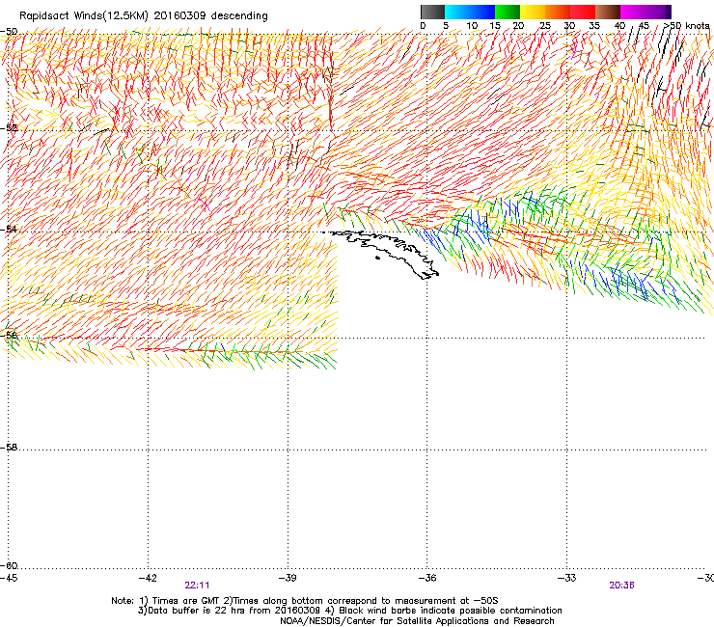Screen dimensions: 714x627
Task: Click the magenta-purple 40–50 knots legend segment
Action: click(x=645, y=12)
